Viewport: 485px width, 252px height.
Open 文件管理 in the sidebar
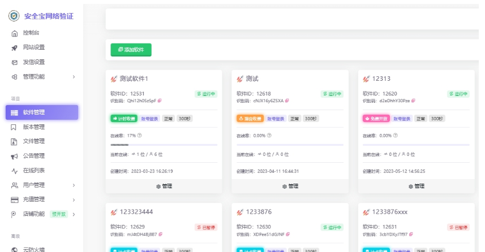pos(33,141)
